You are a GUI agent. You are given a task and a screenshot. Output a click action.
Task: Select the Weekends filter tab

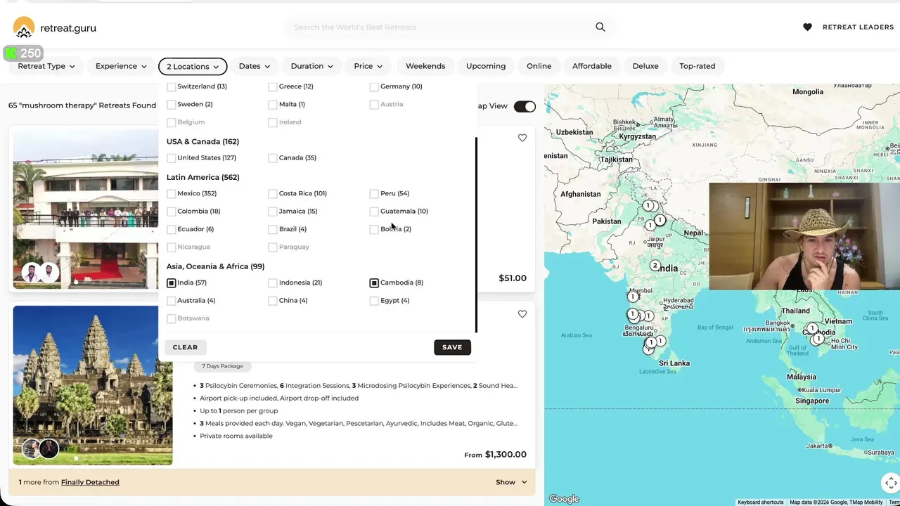point(425,66)
